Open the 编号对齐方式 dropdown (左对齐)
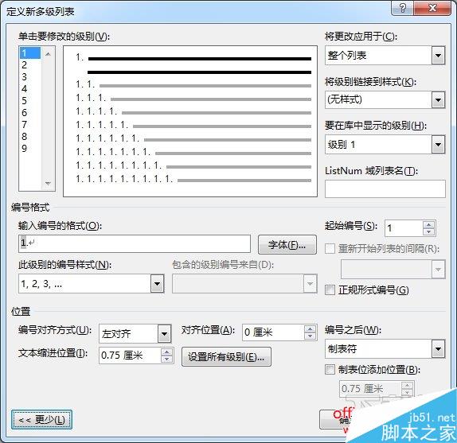The width and height of the screenshot is (457, 443). (x=164, y=333)
